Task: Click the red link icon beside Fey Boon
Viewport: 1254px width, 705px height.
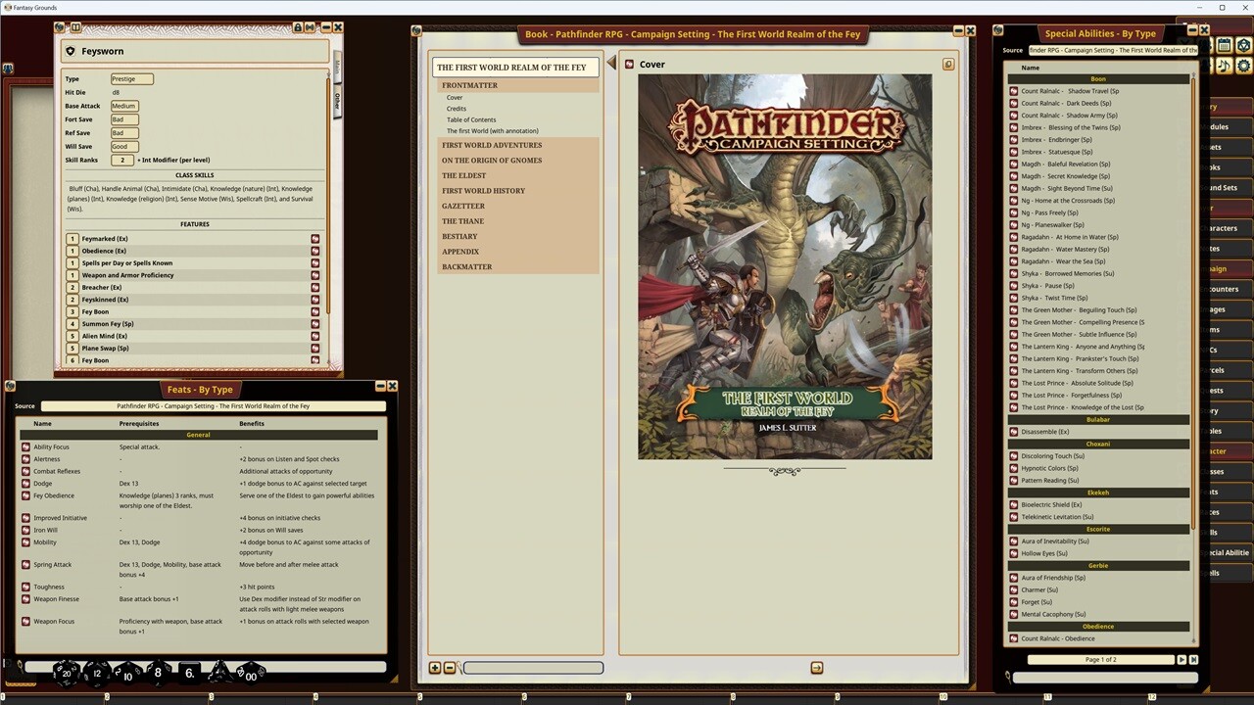Action: tap(315, 311)
